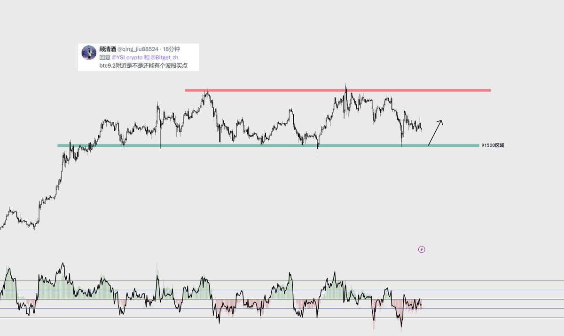This screenshot has width=564, height=336.
Task: Click the purple lightning bolt icon
Action: [x=422, y=249]
